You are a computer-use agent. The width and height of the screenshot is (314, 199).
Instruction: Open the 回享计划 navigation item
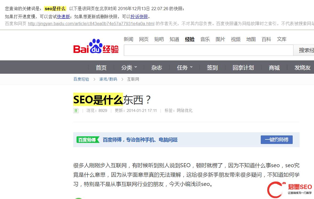tap(243, 68)
